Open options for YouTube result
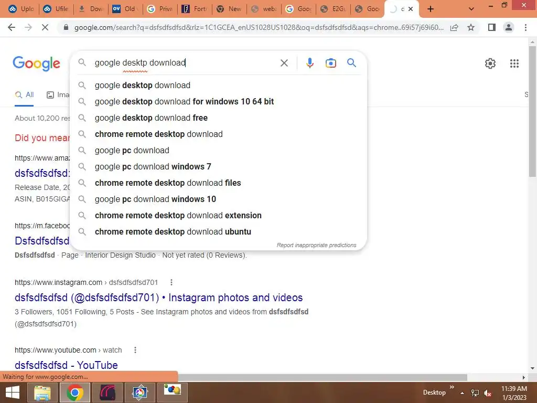This screenshot has width=537, height=403. pyautogui.click(x=135, y=350)
